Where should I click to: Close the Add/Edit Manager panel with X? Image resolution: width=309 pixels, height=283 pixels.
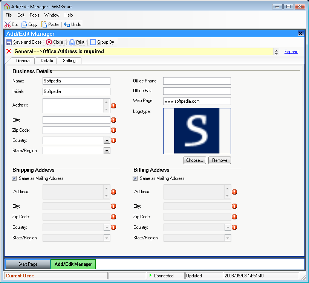point(300,33)
